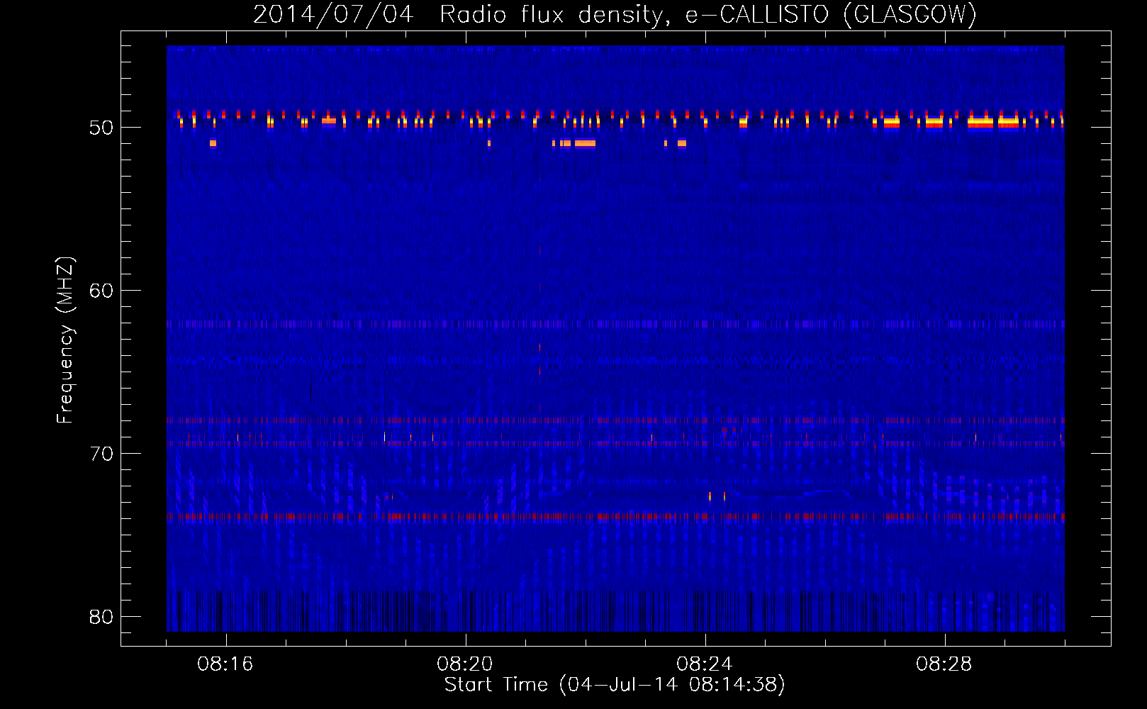
Task: Click the 08:24 time tick label
Action: [705, 664]
